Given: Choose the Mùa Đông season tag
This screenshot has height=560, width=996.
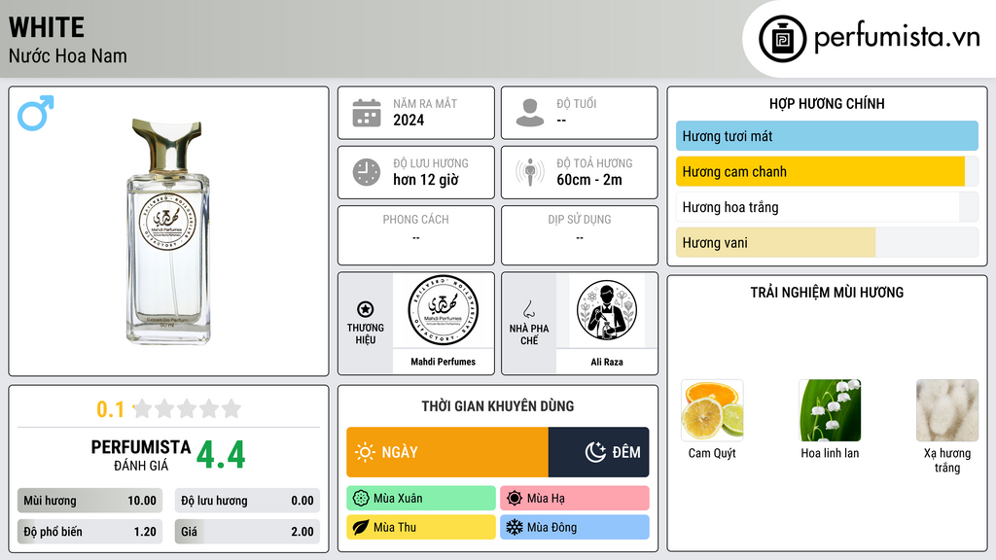Looking at the screenshot, I should tap(574, 527).
